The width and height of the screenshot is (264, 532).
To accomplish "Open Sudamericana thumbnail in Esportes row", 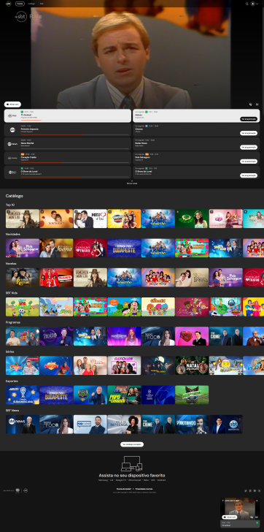I will [x=23, y=395].
